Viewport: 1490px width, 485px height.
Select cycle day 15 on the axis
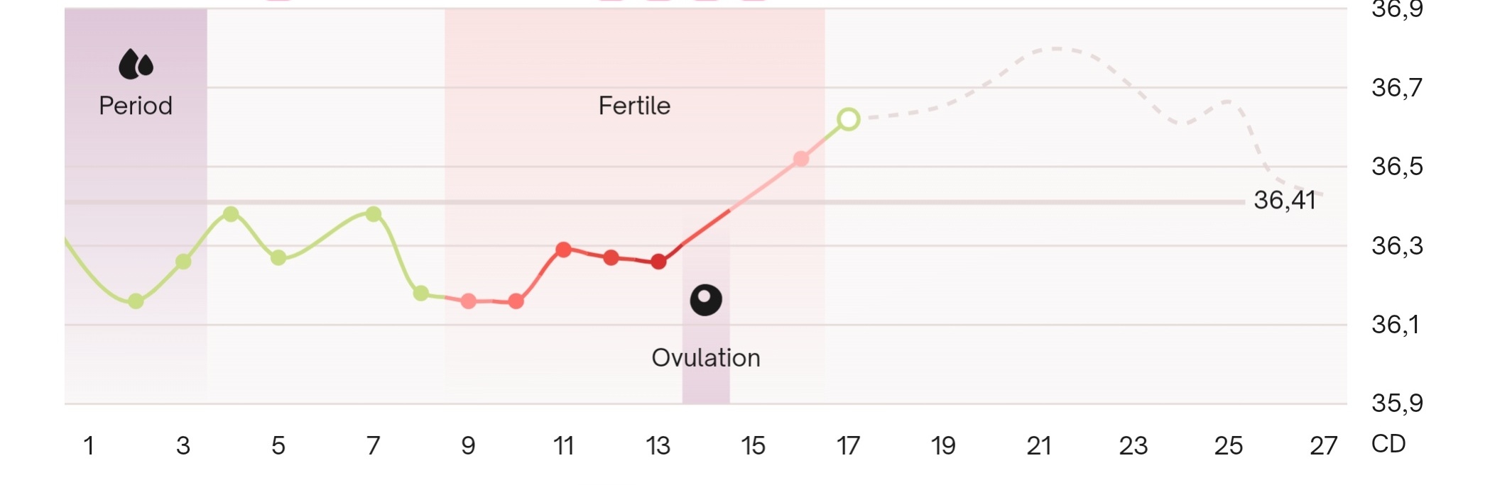pos(753,445)
